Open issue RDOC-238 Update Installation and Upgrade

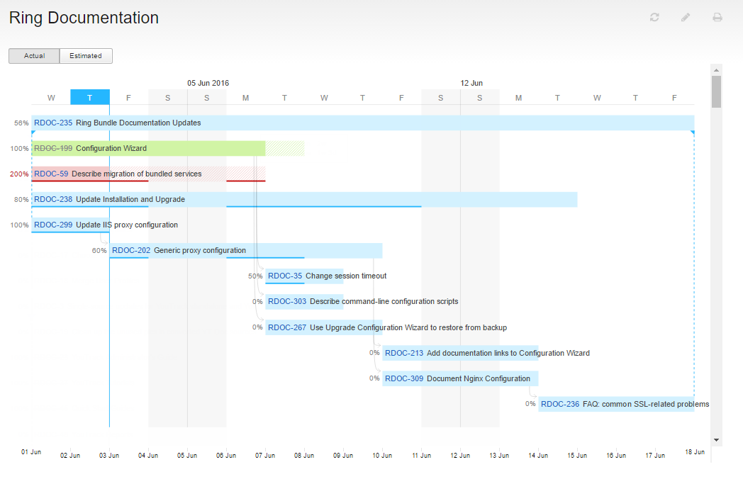pos(52,199)
